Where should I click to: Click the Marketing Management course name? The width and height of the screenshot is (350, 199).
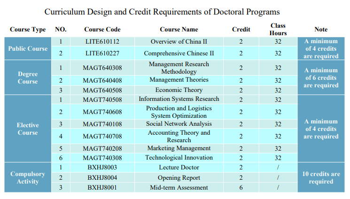click(179, 148)
